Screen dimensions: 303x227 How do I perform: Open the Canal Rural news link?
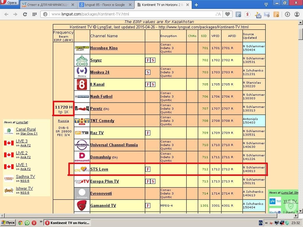(26, 129)
